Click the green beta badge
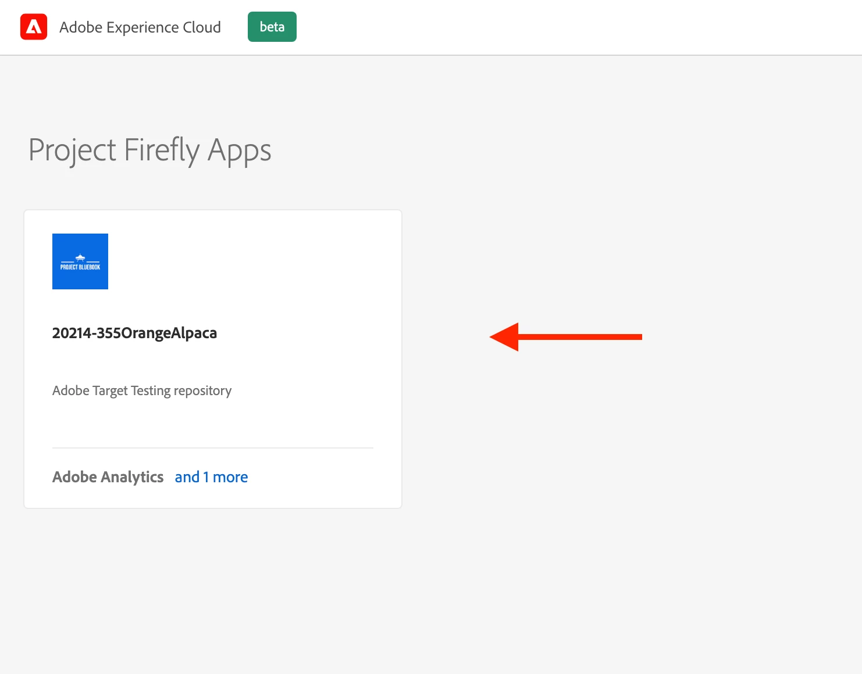862x674 pixels. (272, 27)
